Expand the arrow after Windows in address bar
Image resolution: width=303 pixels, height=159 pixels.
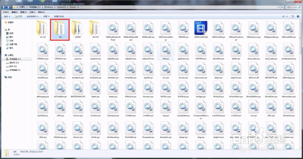tap(55, 7)
